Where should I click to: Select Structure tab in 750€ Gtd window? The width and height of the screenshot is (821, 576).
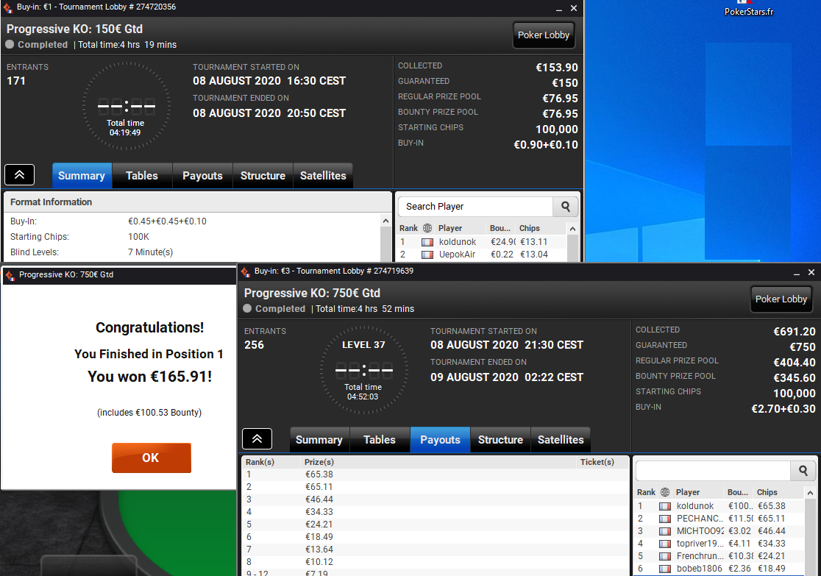[500, 440]
